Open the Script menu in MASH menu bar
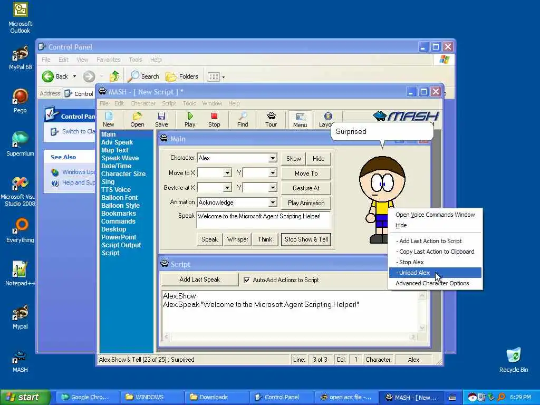The width and height of the screenshot is (540, 405). (x=169, y=103)
